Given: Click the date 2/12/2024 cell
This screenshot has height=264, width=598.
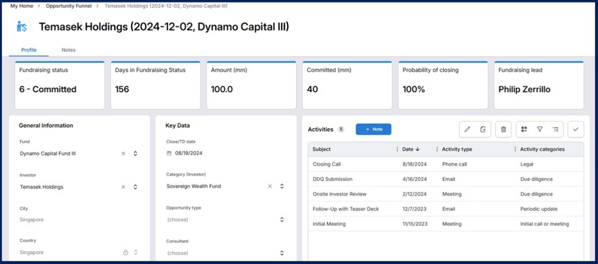Looking at the screenshot, I should coord(414,194).
